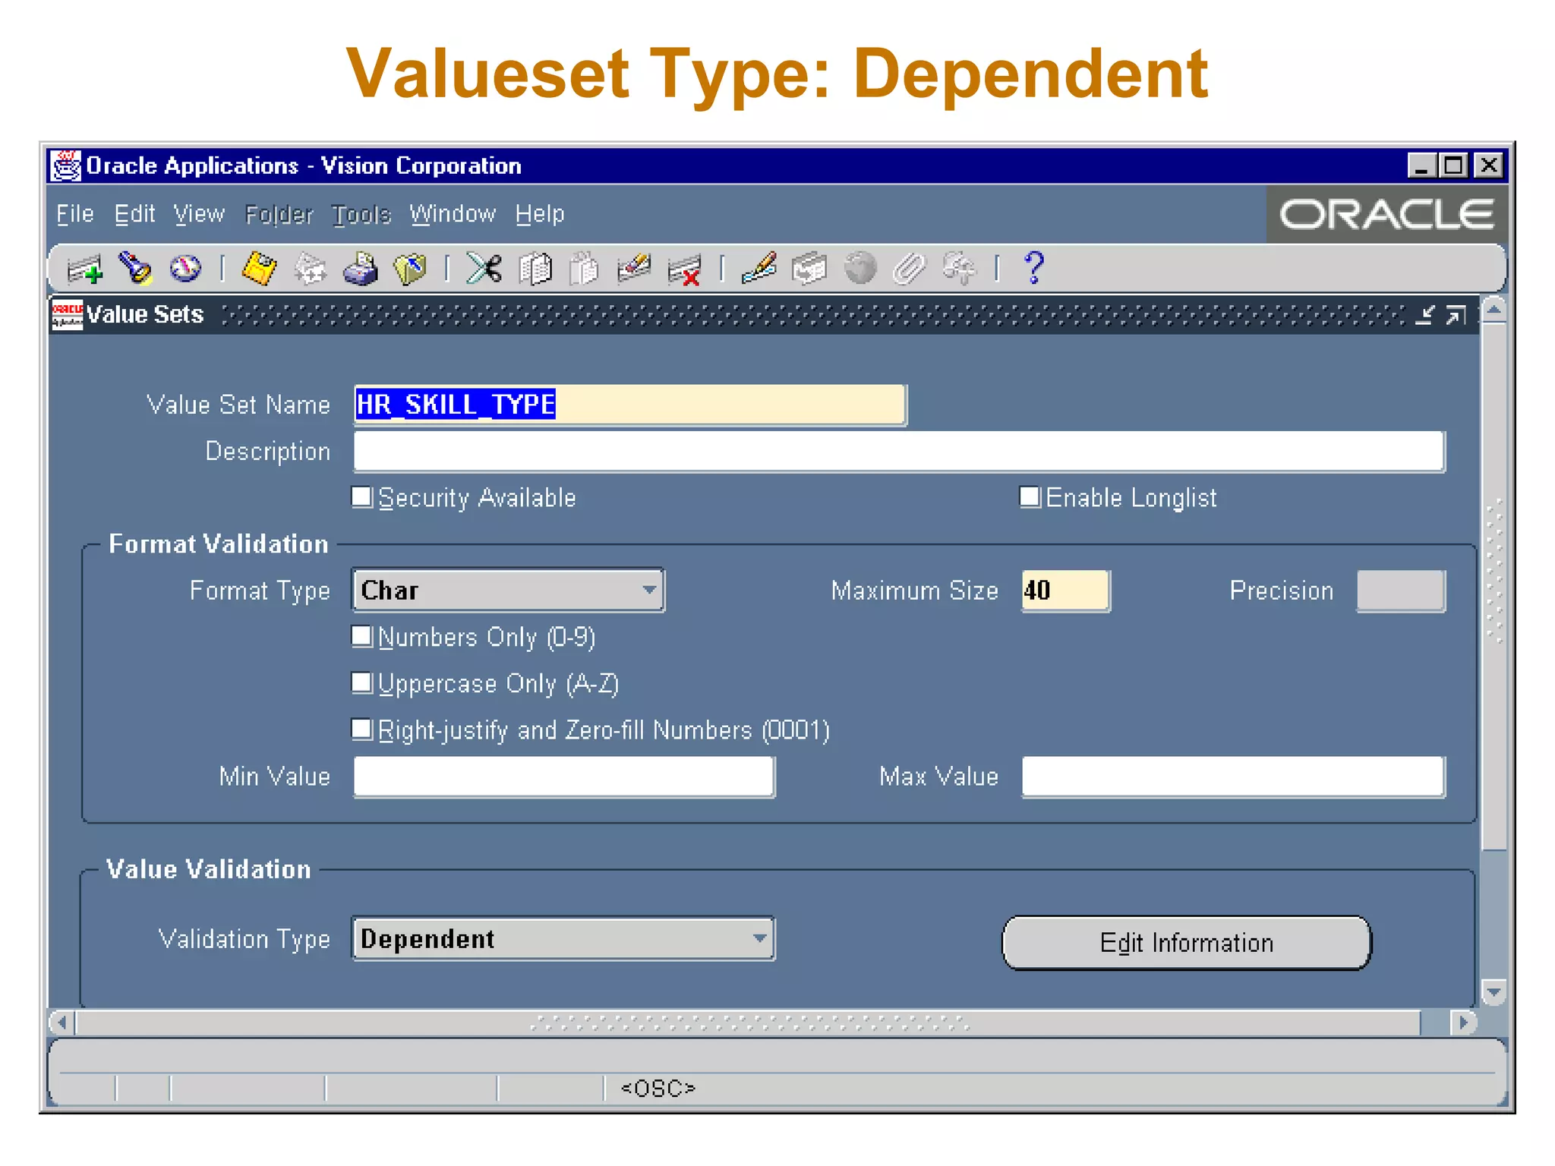
Task: Click the Close Form icon
Action: point(410,269)
